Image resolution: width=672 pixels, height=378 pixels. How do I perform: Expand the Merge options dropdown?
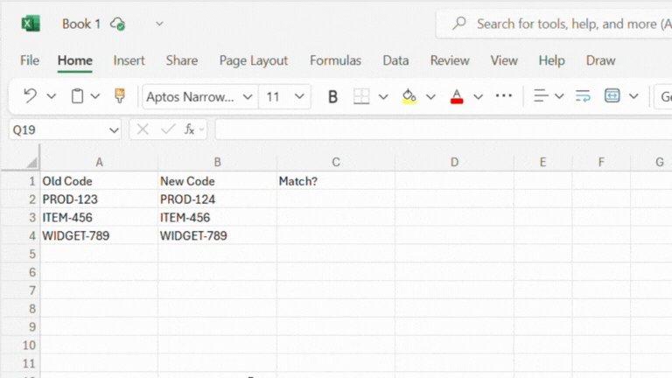[633, 96]
